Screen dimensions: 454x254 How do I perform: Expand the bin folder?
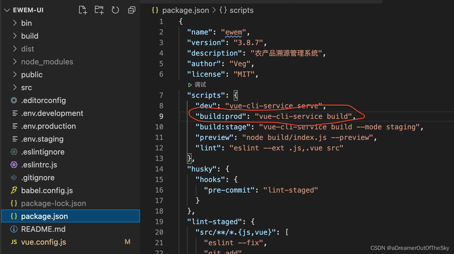(x=15, y=23)
